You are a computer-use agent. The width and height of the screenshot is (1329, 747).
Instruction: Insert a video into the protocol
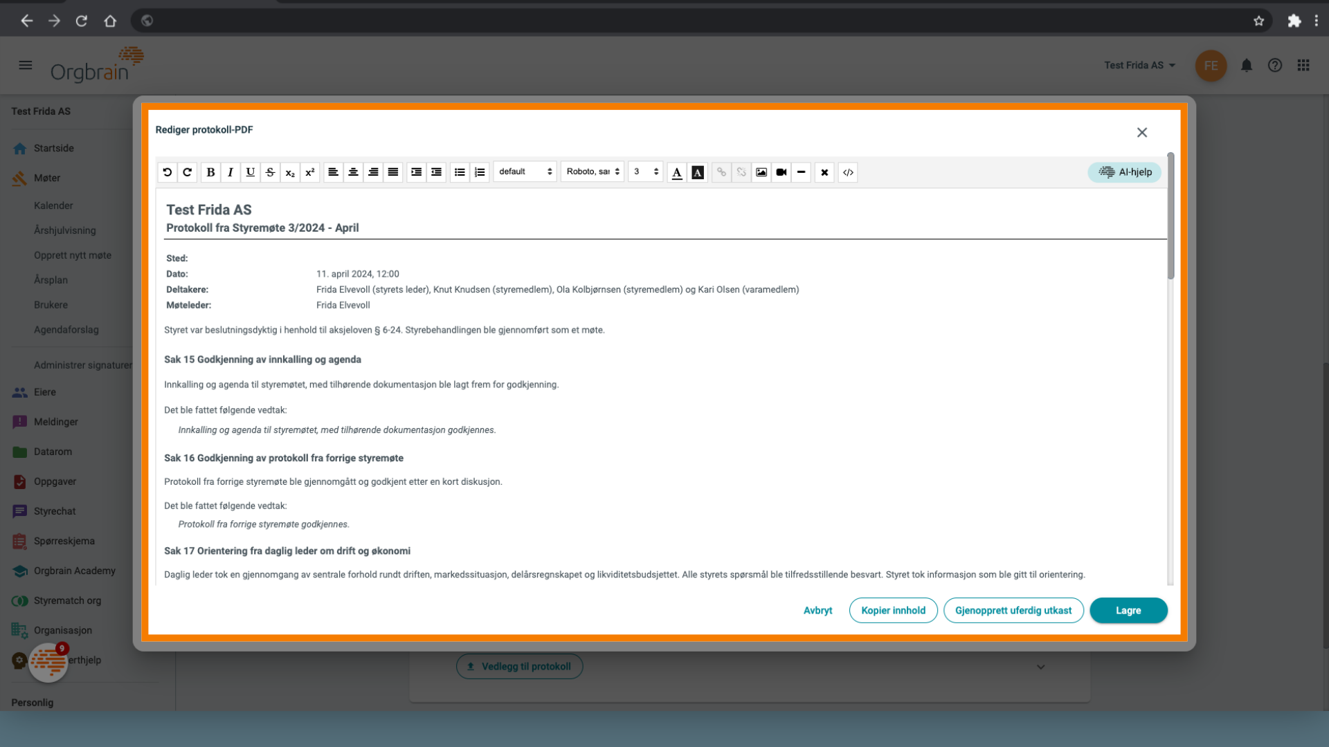click(x=781, y=172)
